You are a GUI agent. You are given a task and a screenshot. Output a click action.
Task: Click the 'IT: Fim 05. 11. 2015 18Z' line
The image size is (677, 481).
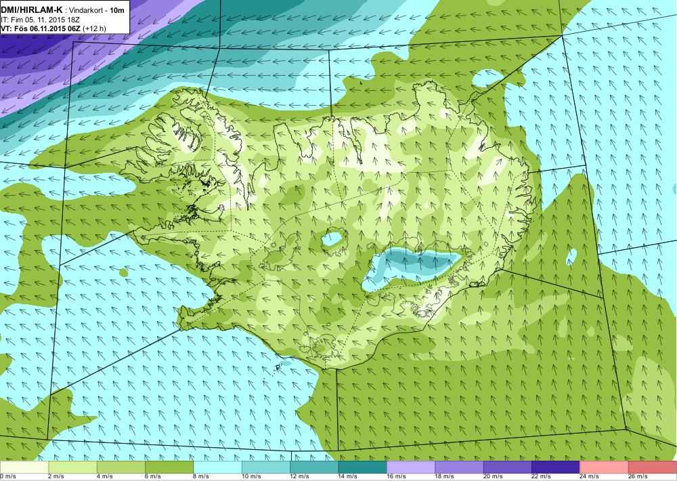pyautogui.click(x=41, y=20)
